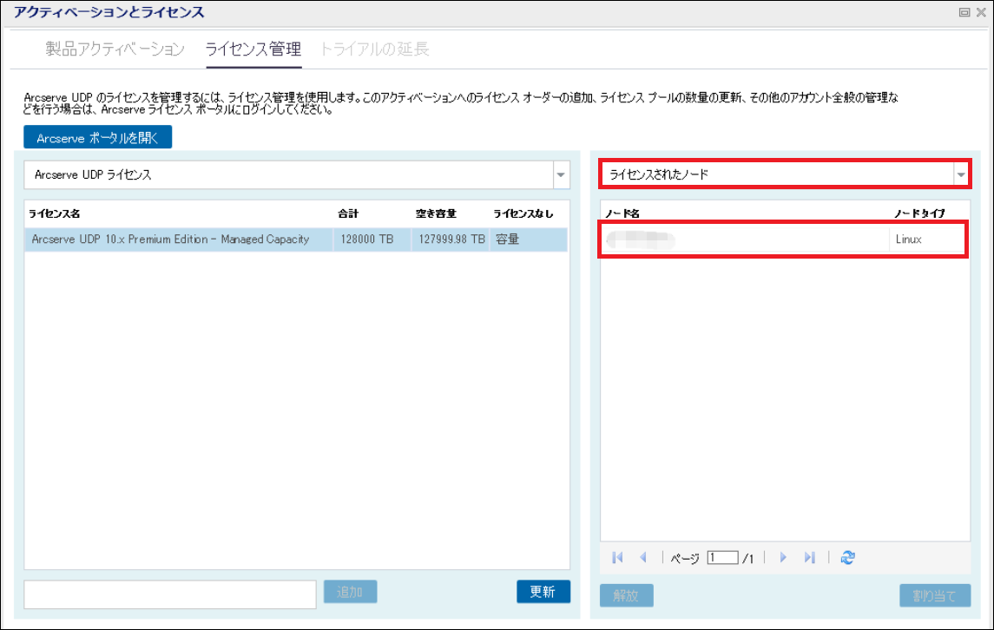Switch to トライアルの延長 tab
Screen dimensions: 994x630
[374, 49]
